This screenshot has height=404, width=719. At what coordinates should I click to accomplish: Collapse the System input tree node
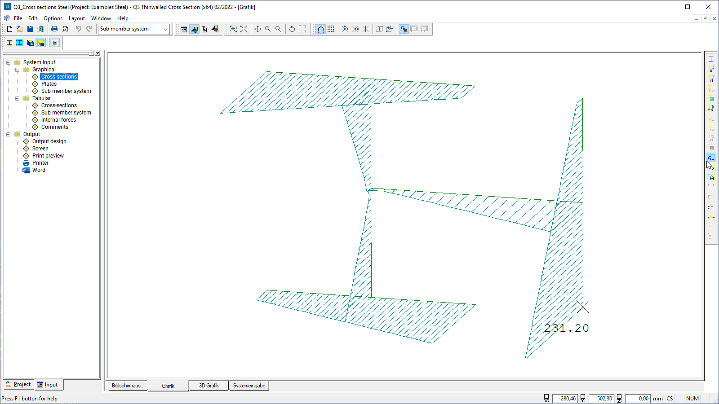[9, 62]
